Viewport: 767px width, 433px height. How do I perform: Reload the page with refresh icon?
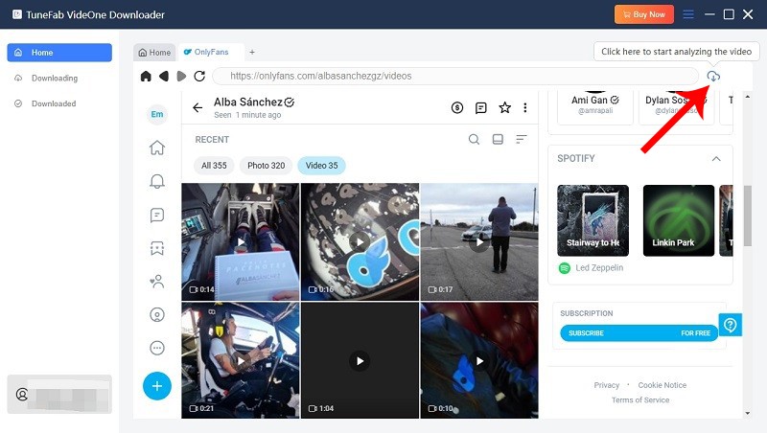(199, 76)
